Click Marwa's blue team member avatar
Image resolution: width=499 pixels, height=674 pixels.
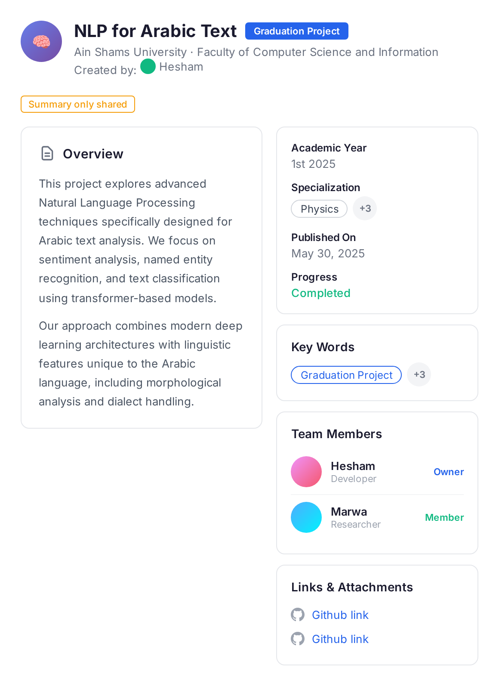tap(306, 517)
